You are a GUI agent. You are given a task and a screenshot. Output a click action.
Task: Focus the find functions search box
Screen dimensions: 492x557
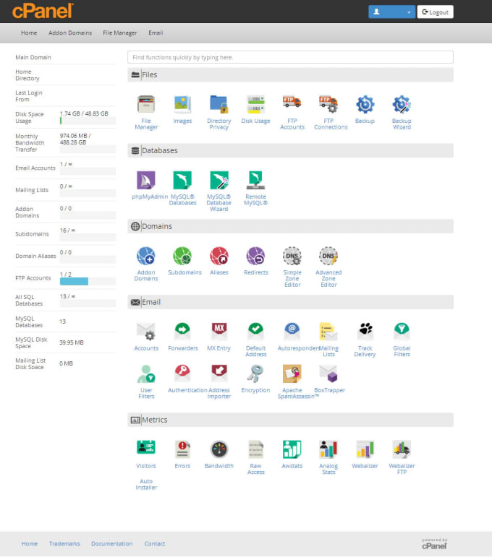click(290, 57)
